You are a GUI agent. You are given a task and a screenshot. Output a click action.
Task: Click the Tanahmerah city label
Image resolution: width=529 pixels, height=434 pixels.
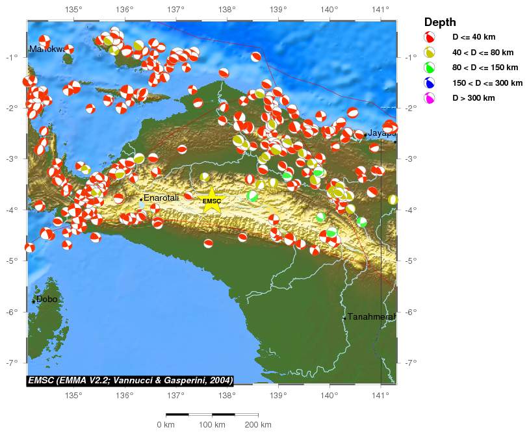(x=371, y=317)
